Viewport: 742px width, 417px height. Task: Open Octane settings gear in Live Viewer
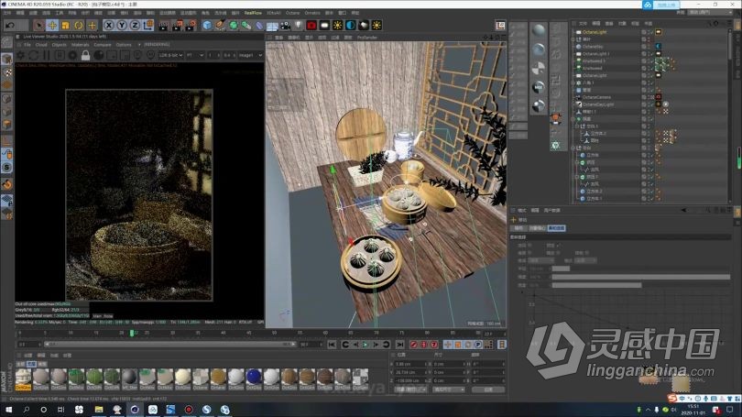pyautogui.click(x=20, y=55)
